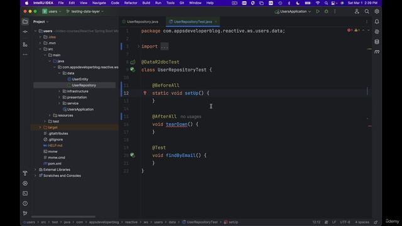Open the Terminal tool window
Viewport: 402px width, 226px height.
point(25,193)
